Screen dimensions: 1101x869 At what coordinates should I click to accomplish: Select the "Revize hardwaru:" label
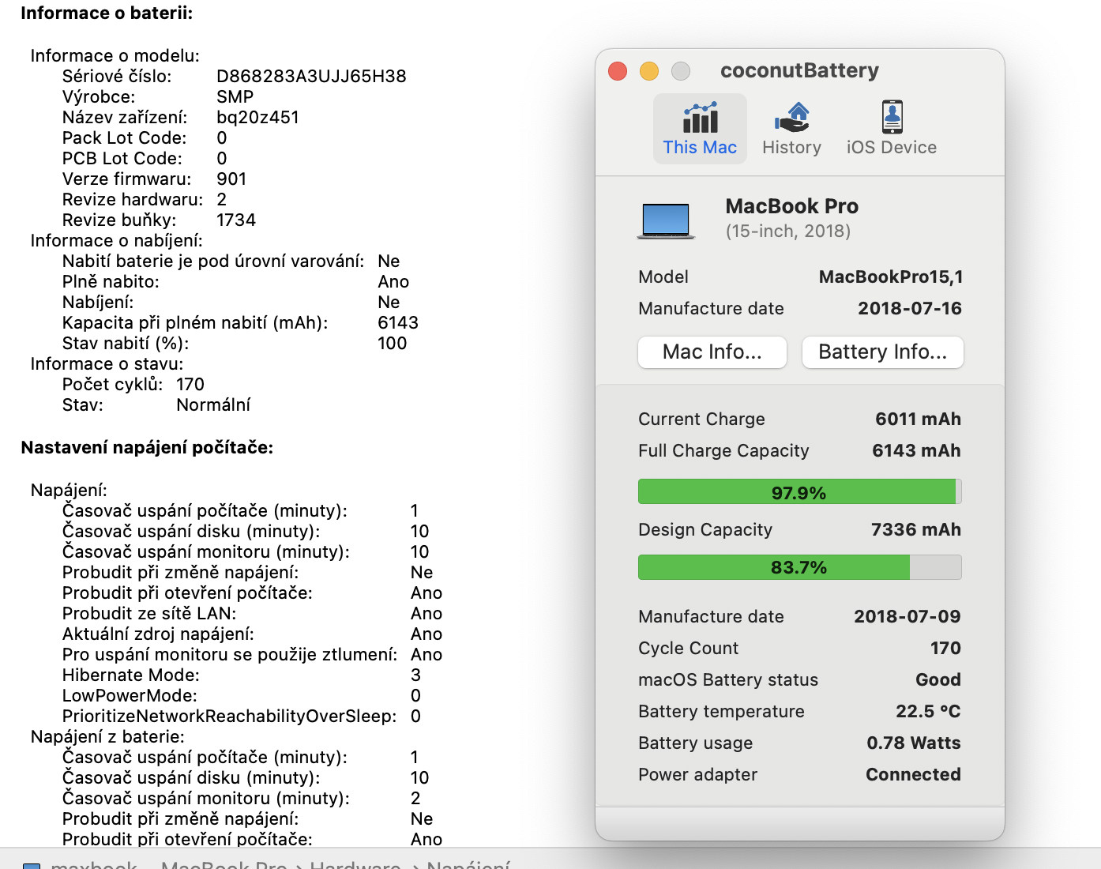point(133,199)
